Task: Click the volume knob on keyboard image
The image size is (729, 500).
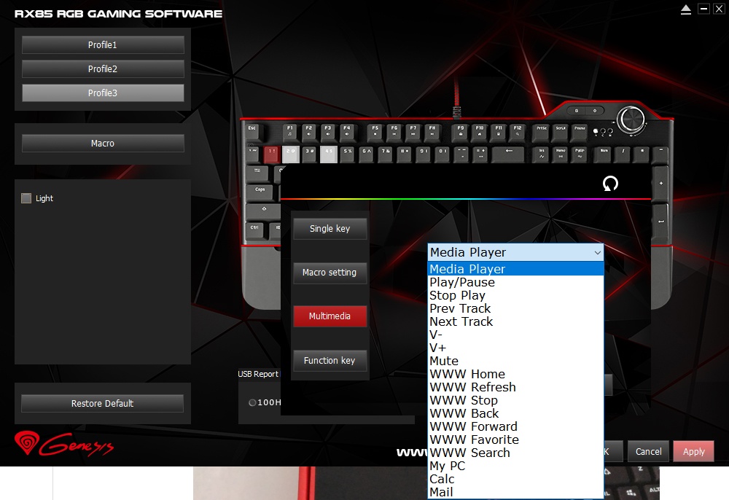Action: click(x=631, y=119)
